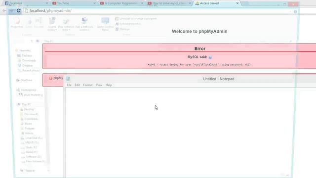Image resolution: width=316 pixels, height=178 pixels.
Task: Click the MySQL said documentation icon
Action: tap(210, 57)
